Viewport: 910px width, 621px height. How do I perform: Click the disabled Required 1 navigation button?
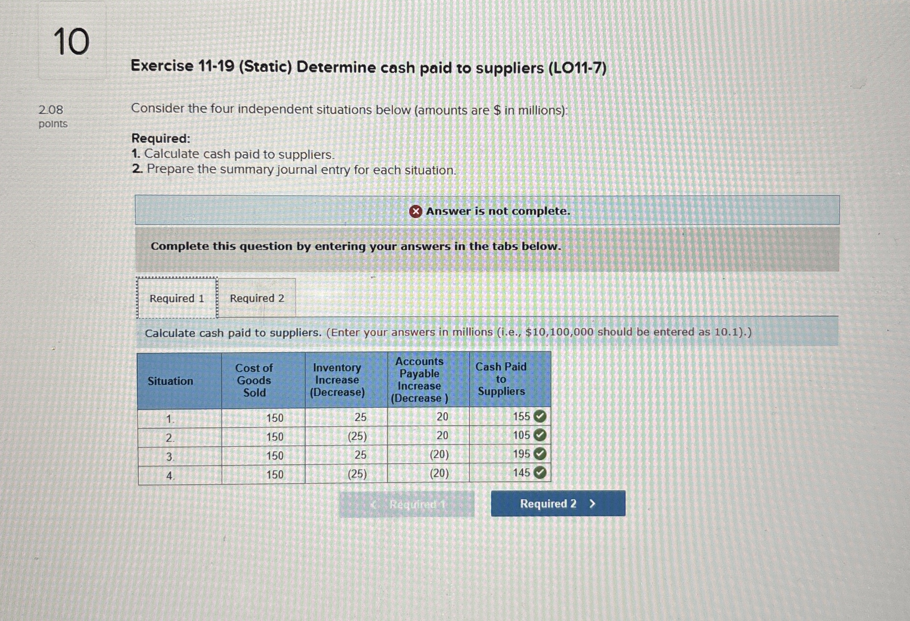(407, 505)
